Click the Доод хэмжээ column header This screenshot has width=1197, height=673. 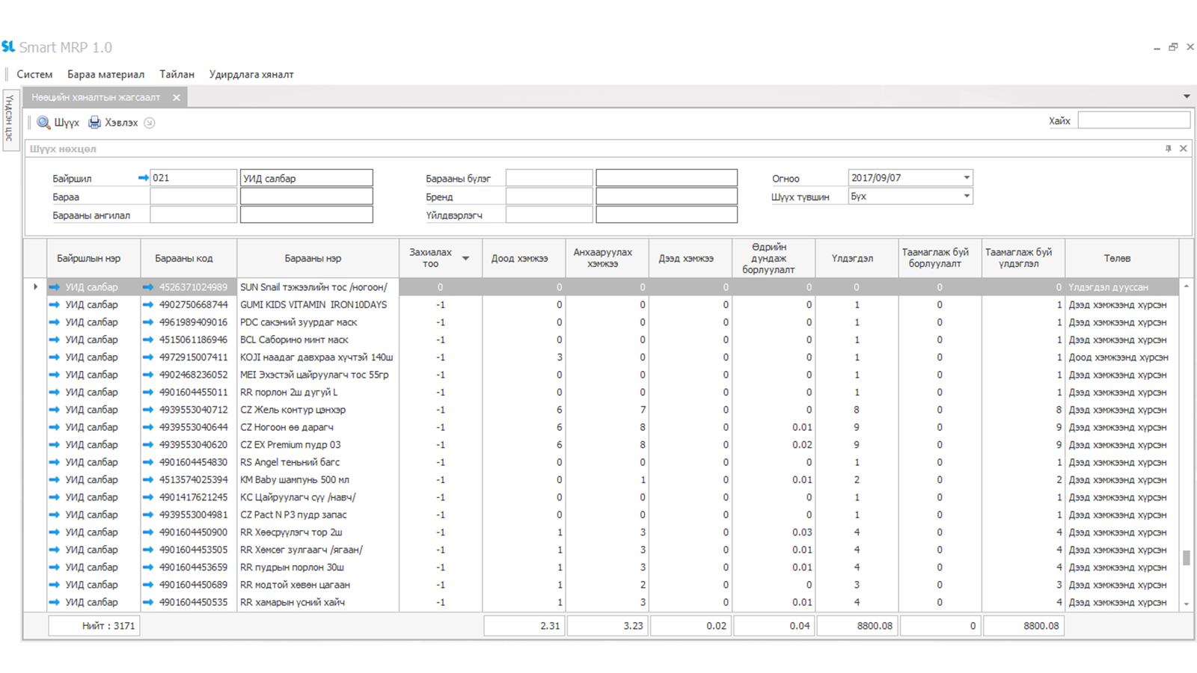tap(524, 258)
